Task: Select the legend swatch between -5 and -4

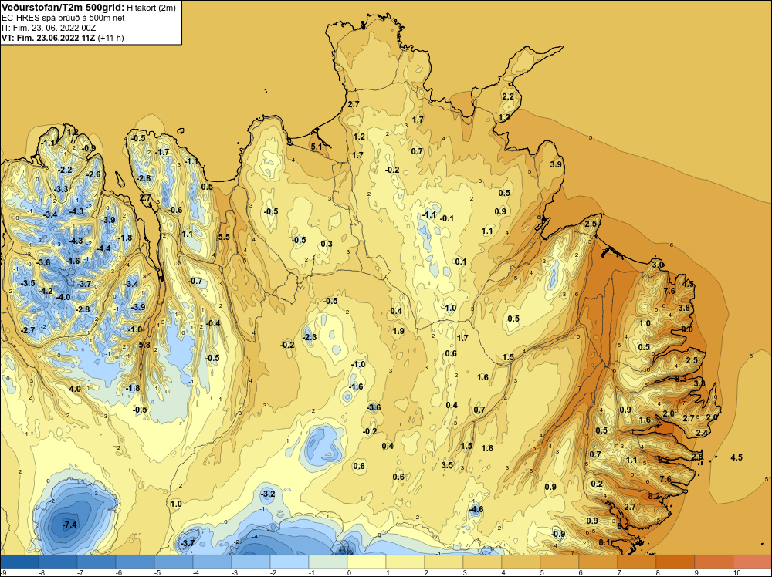Action: point(173,562)
